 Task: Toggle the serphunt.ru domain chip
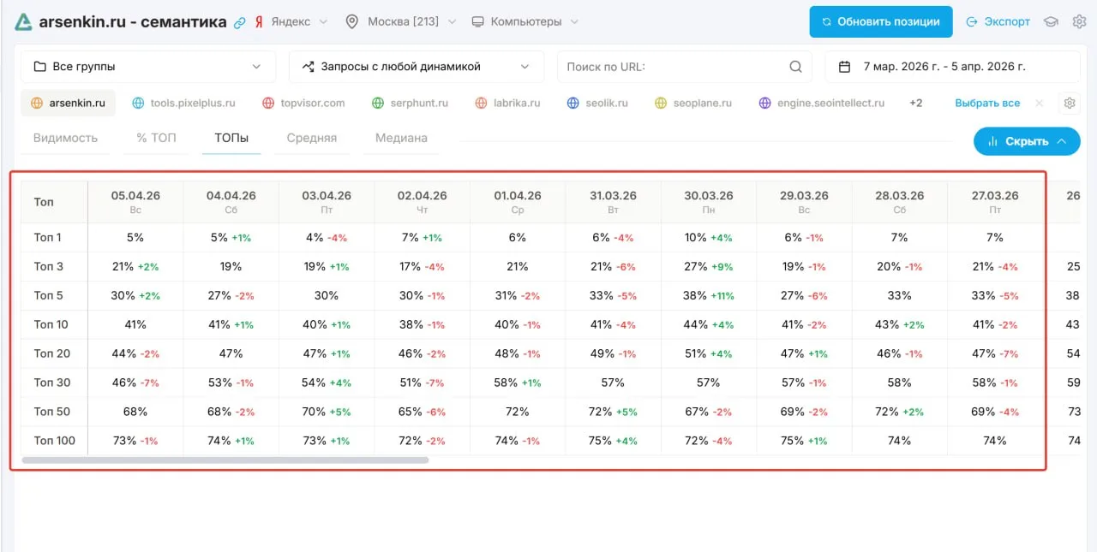(410, 103)
